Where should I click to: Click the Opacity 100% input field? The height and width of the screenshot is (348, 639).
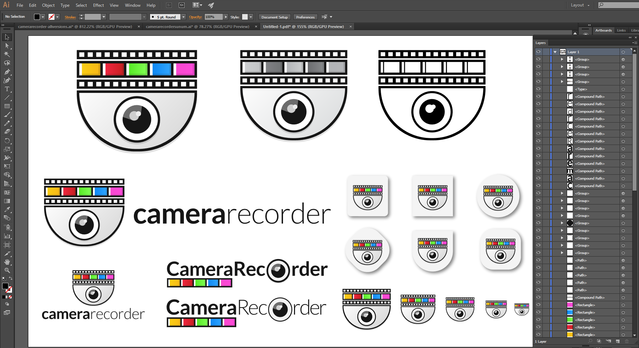[x=214, y=17]
